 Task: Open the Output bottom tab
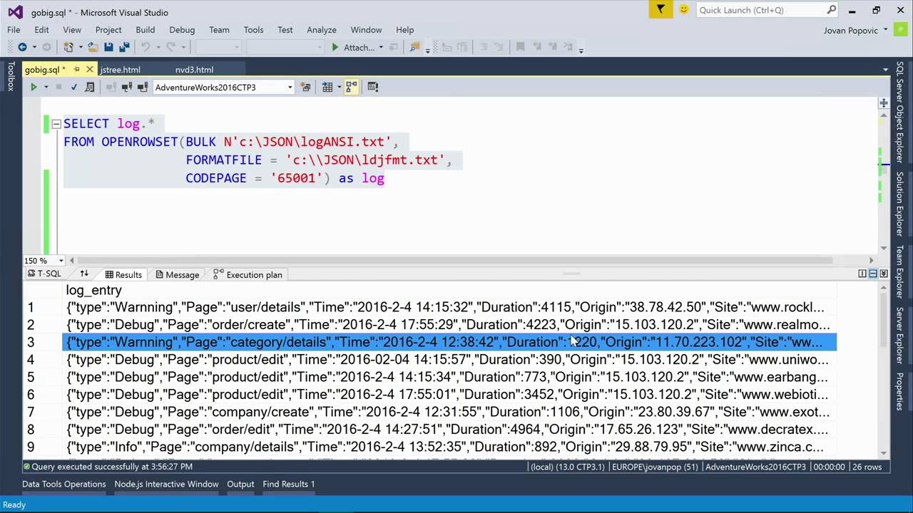click(x=240, y=484)
